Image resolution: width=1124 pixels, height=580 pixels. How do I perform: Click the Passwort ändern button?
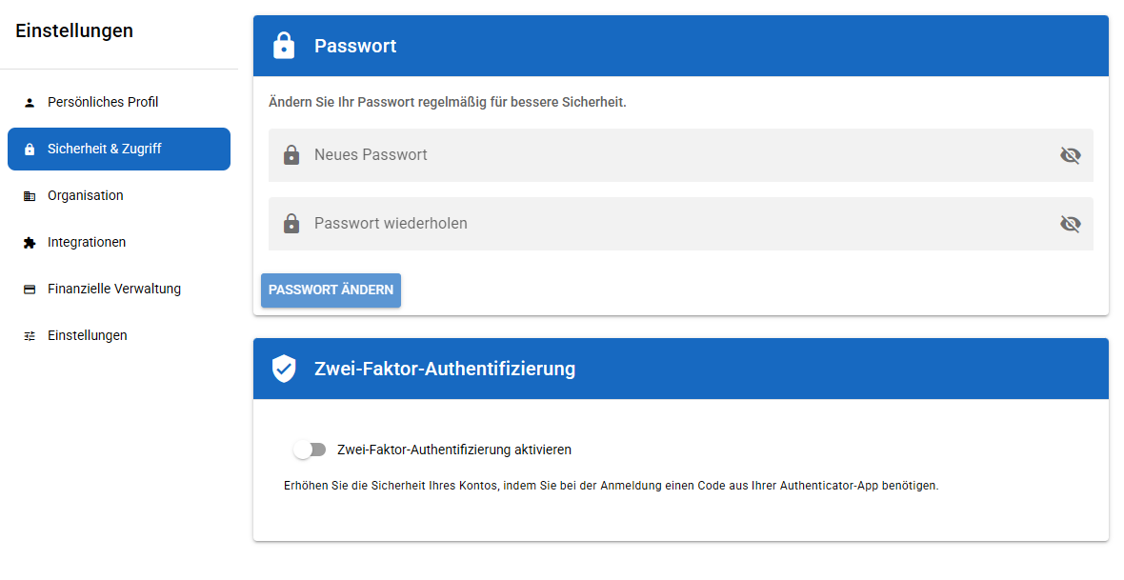pos(331,290)
